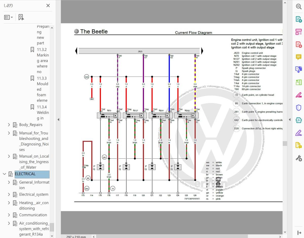The height and width of the screenshot is (238, 304).
Task: Select the 'Preparing new part' bookmark text
Action: click(x=43, y=35)
